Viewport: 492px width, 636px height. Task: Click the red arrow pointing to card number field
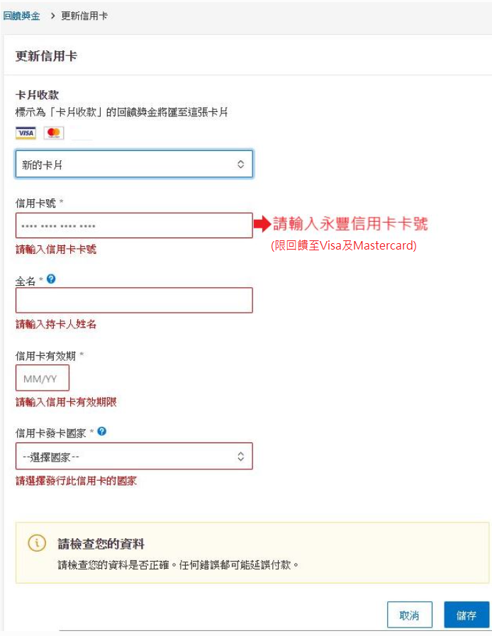pos(262,225)
